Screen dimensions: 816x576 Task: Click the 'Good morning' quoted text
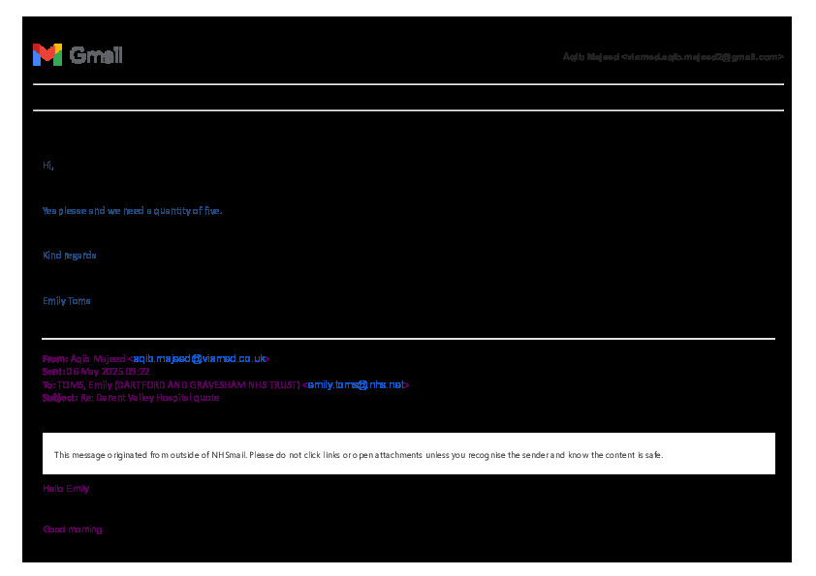click(72, 530)
